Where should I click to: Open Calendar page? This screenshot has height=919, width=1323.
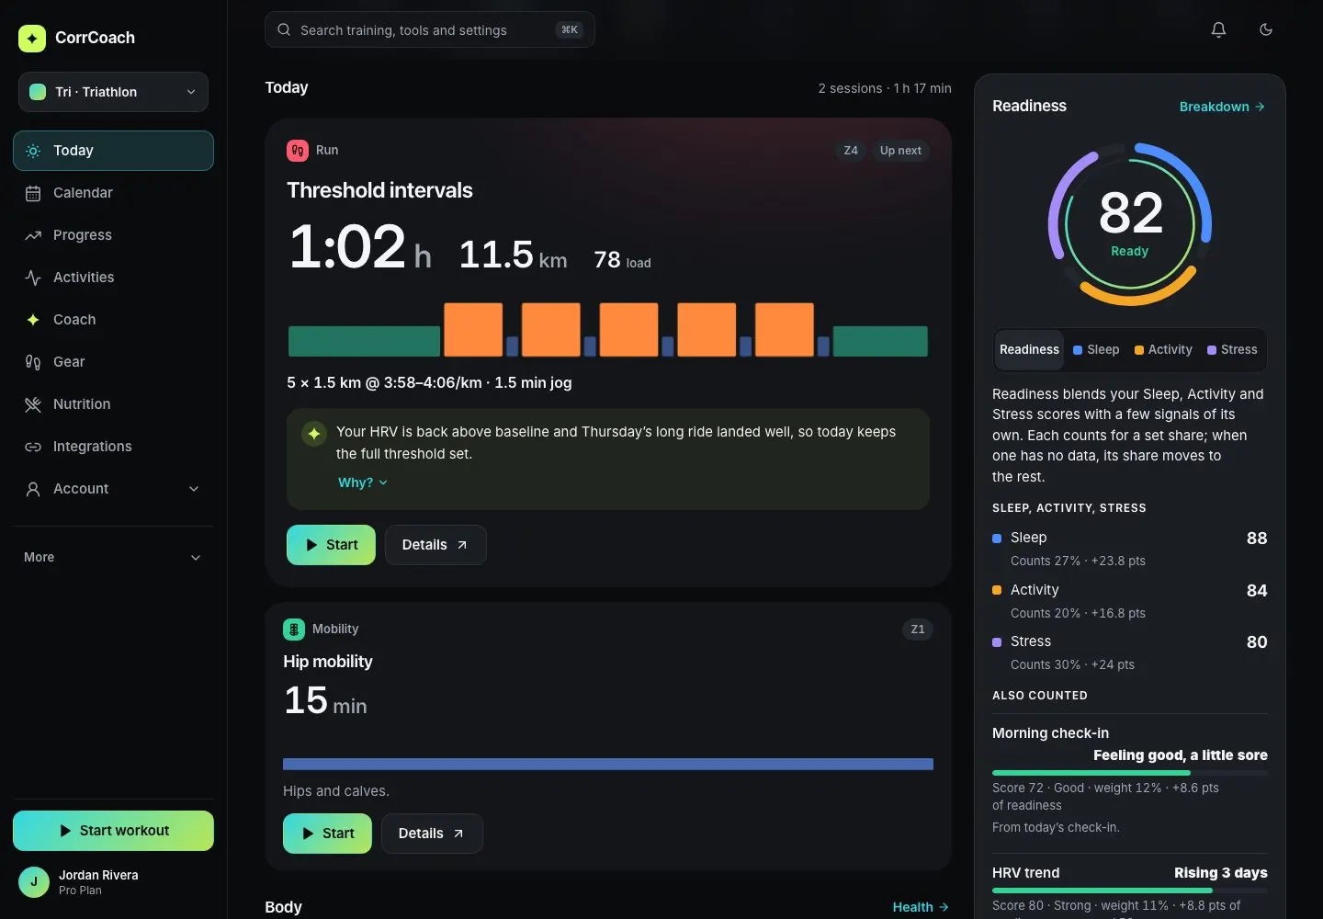(x=113, y=193)
